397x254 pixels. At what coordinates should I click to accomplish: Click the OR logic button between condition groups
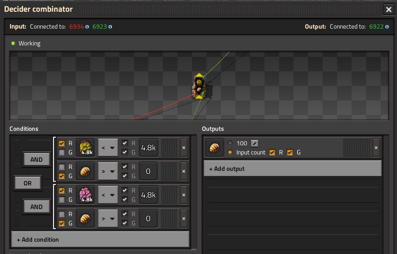[x=28, y=183]
